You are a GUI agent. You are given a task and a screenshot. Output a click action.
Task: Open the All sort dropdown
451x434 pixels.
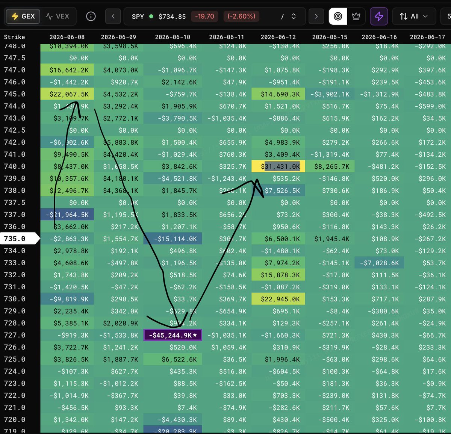coord(414,16)
